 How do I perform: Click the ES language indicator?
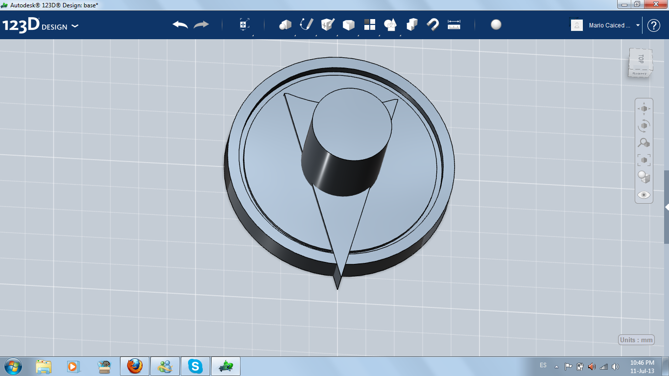[543, 365]
